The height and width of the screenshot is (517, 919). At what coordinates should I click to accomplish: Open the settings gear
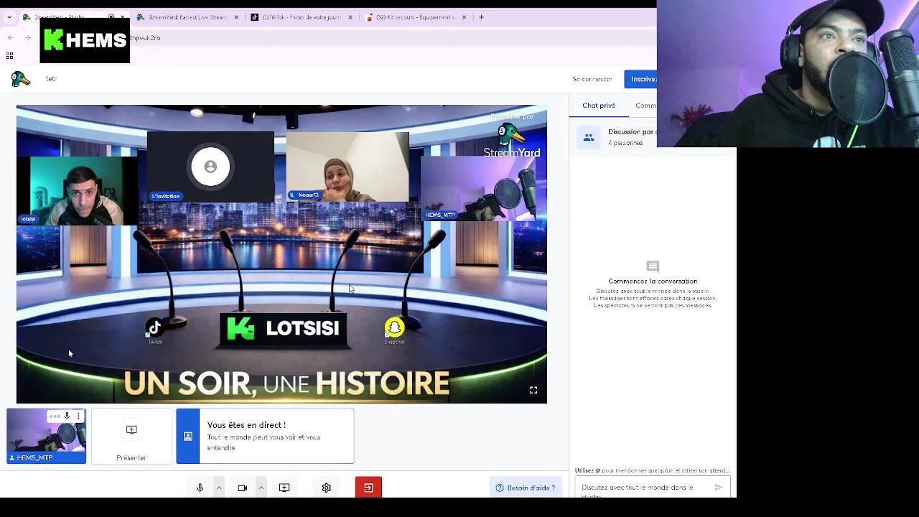point(326,488)
